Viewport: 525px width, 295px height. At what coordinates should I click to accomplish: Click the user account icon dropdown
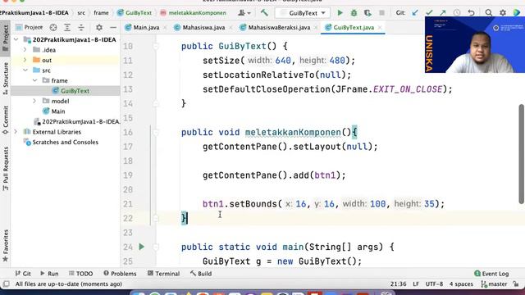pyautogui.click(x=244, y=13)
